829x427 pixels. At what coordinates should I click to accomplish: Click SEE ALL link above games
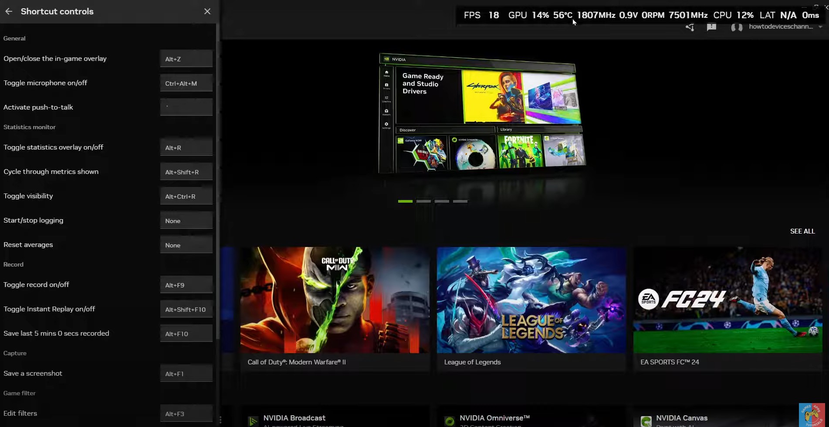[802, 231]
